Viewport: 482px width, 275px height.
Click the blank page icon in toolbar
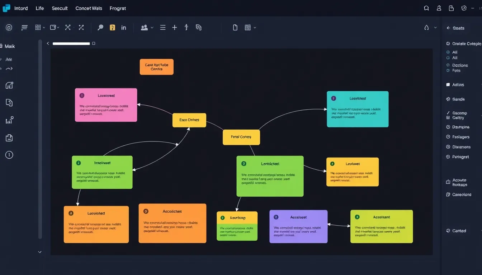click(235, 28)
